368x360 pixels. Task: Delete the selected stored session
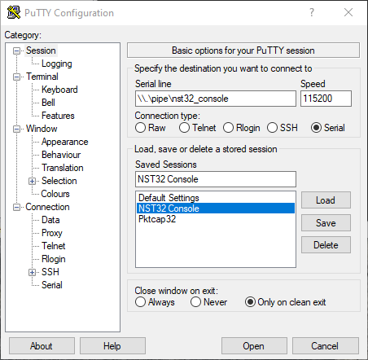326,245
